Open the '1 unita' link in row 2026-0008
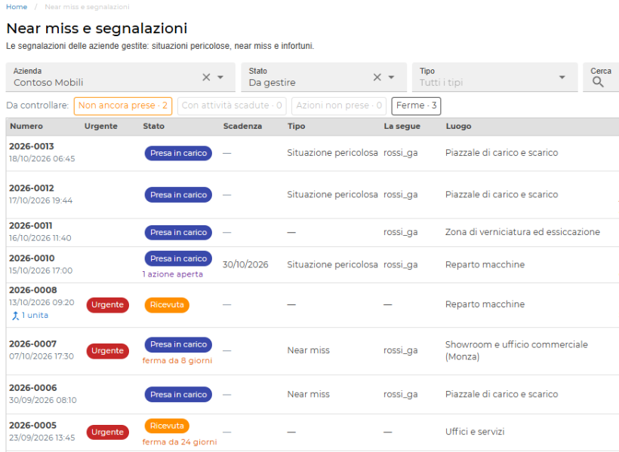The height and width of the screenshot is (452, 619). [x=35, y=315]
